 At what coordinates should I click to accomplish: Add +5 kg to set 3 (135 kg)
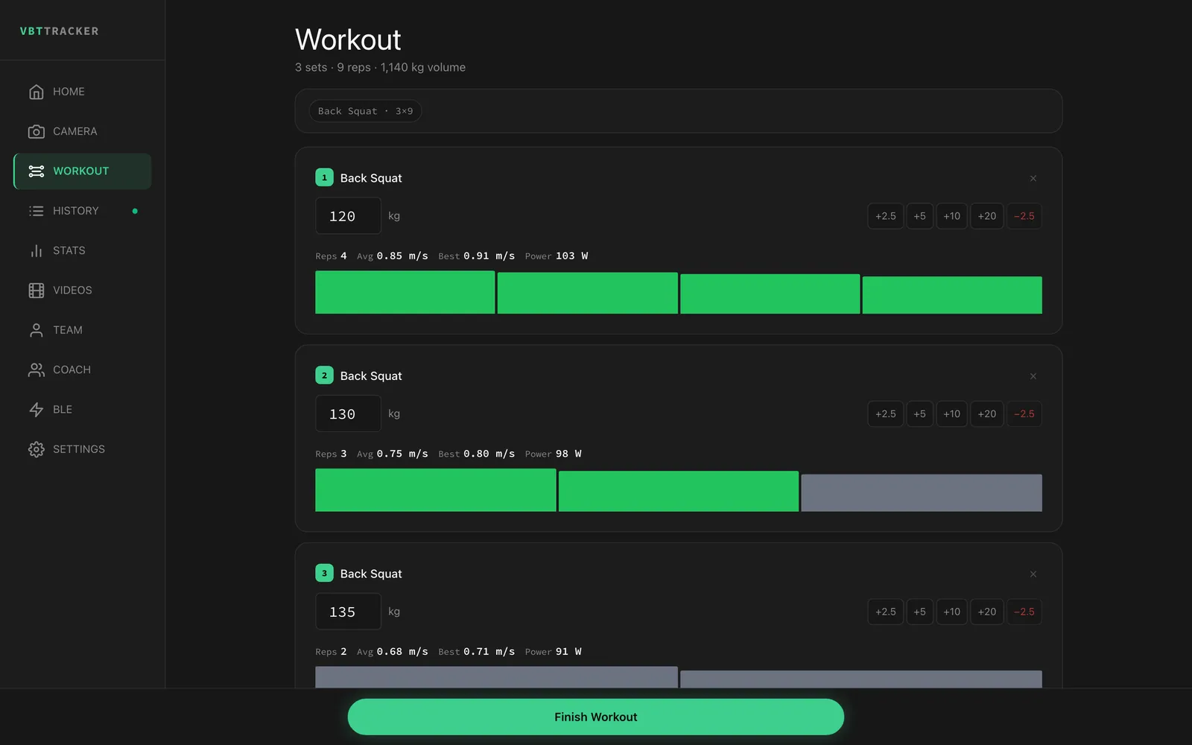[x=919, y=612]
